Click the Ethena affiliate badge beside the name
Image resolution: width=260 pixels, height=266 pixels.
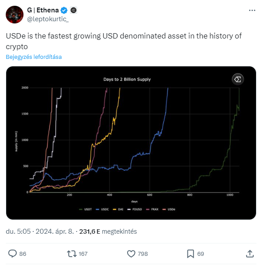point(74,10)
